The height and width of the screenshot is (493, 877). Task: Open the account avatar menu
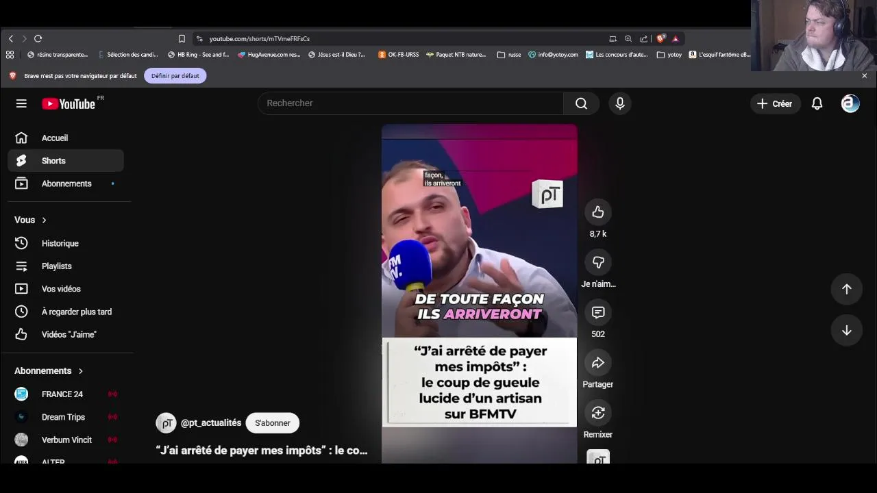(x=850, y=103)
